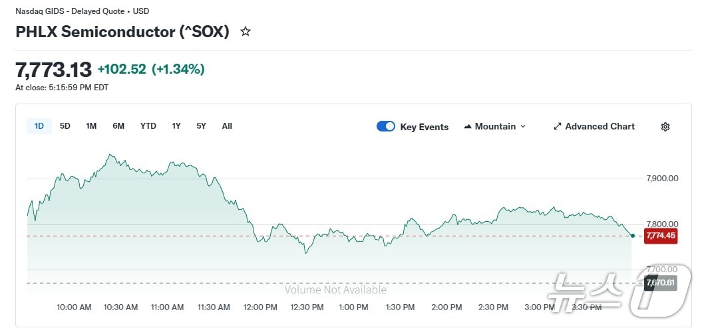Switch to 5Y chart range
The width and height of the screenshot is (702, 328).
(x=201, y=126)
